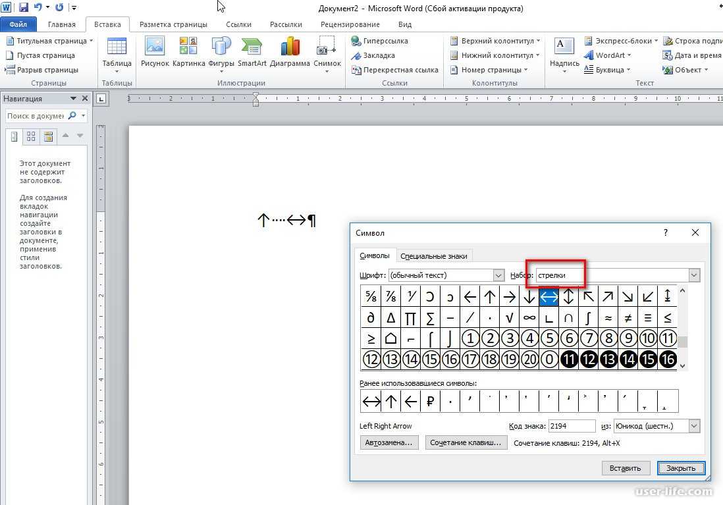This screenshot has width=723, height=505.
Task: Open Экспресс-блоки quick parts dropdown
Action: [621, 41]
